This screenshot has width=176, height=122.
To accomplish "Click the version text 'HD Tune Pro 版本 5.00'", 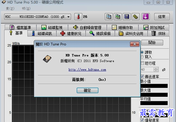I will point(87,55).
